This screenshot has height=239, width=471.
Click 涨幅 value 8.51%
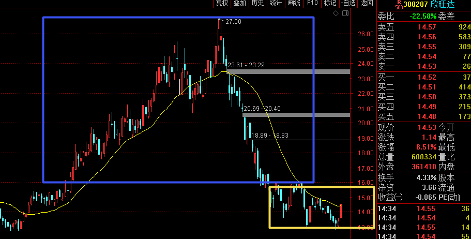[x=427, y=147]
